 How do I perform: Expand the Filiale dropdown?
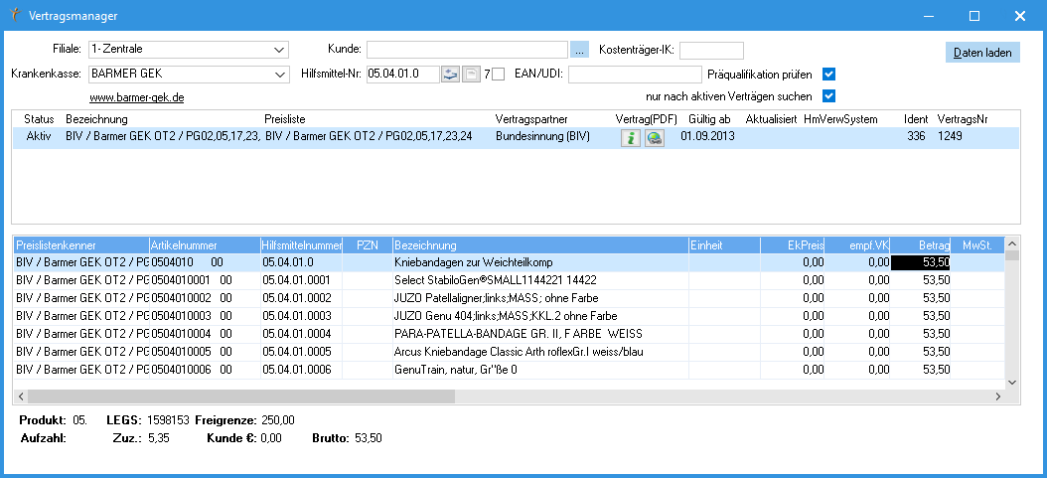point(278,49)
